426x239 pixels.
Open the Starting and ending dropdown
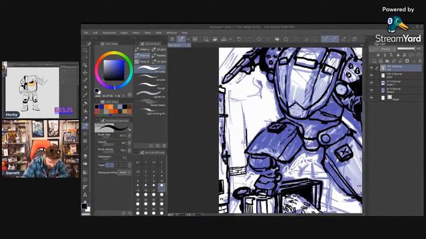[124, 173]
